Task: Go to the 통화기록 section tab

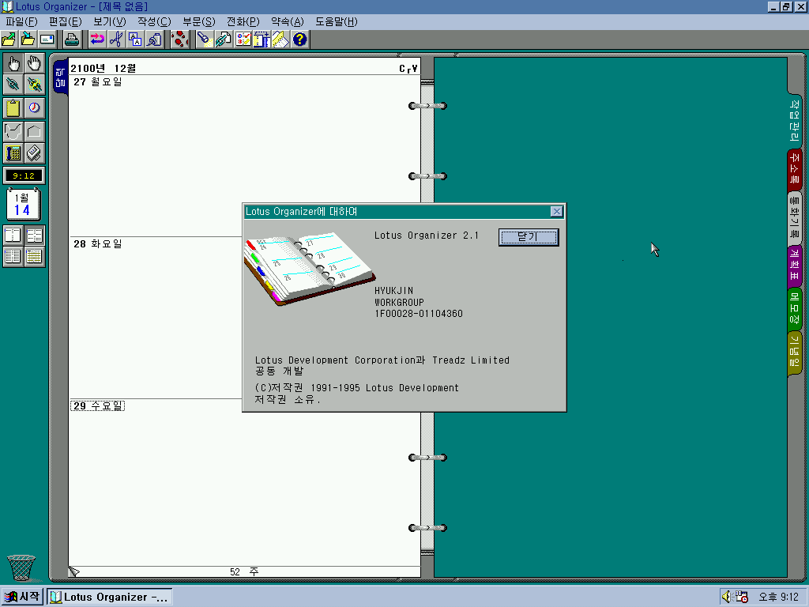Action: pyautogui.click(x=795, y=217)
